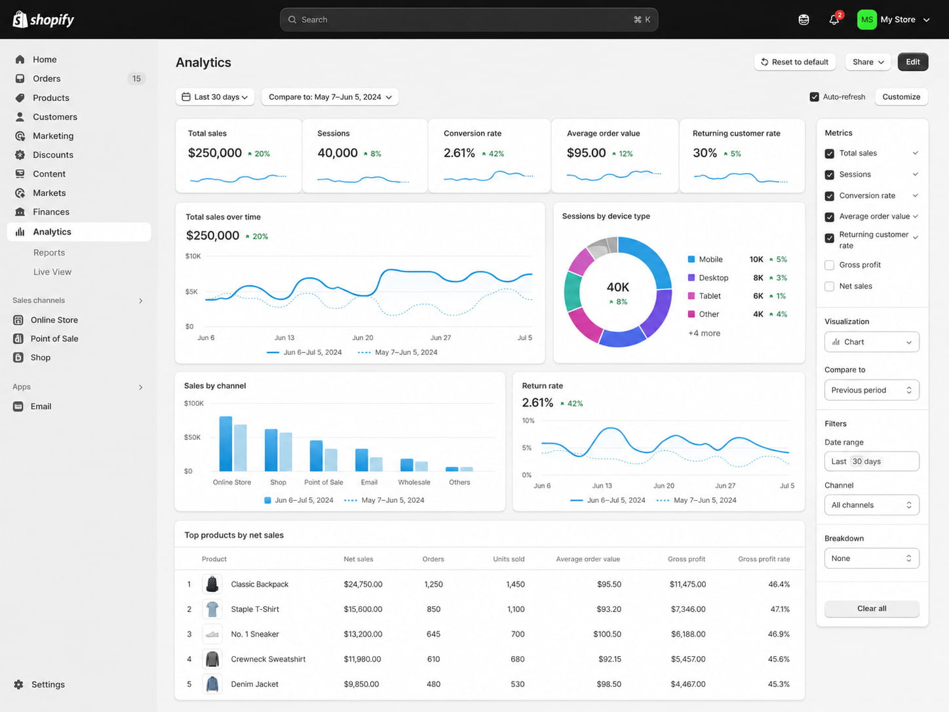This screenshot has width=949, height=712.
Task: Click the Reset to default arrow icon
Action: 764,62
